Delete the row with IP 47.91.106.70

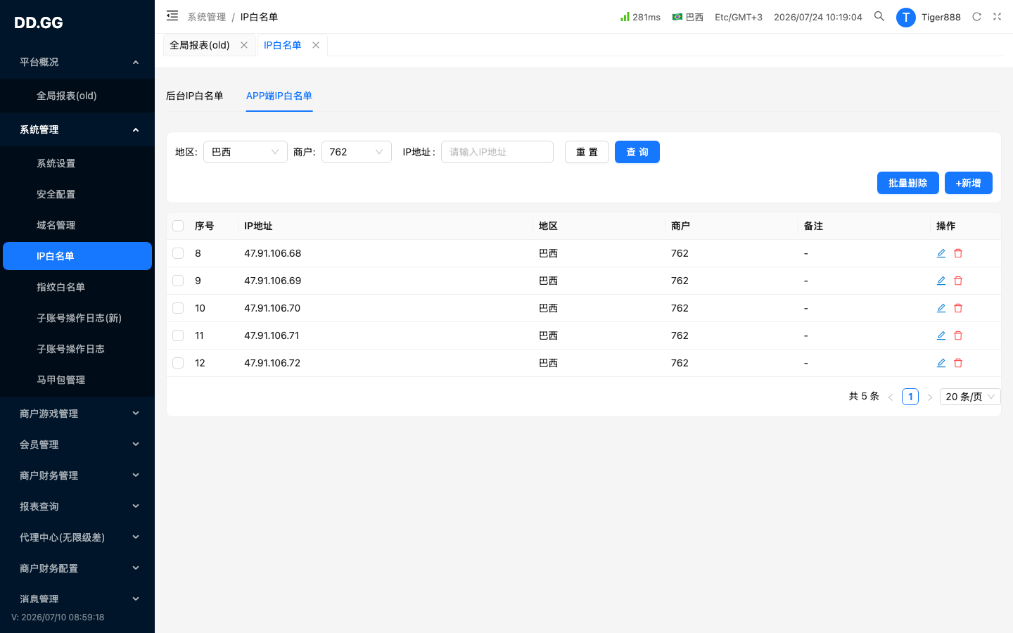tap(958, 308)
